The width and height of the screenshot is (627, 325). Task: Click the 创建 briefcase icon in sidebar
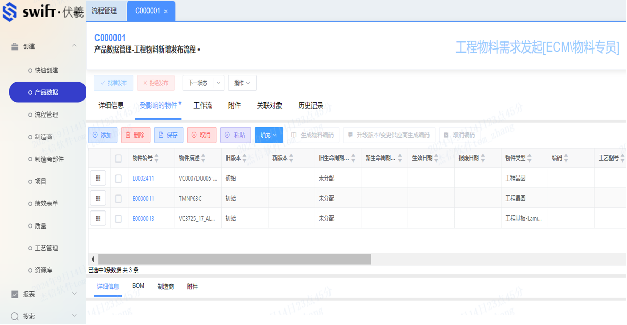pyautogui.click(x=15, y=46)
